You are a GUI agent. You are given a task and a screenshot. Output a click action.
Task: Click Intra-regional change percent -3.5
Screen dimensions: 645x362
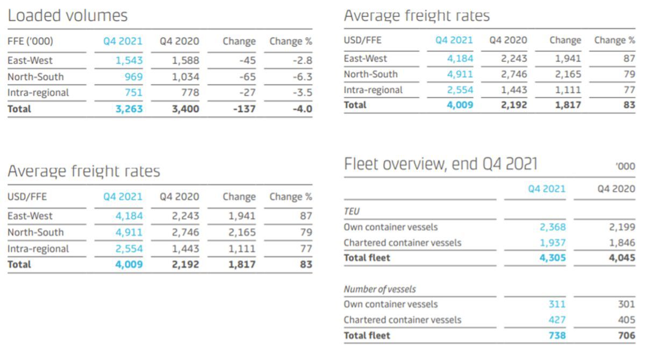(x=302, y=93)
